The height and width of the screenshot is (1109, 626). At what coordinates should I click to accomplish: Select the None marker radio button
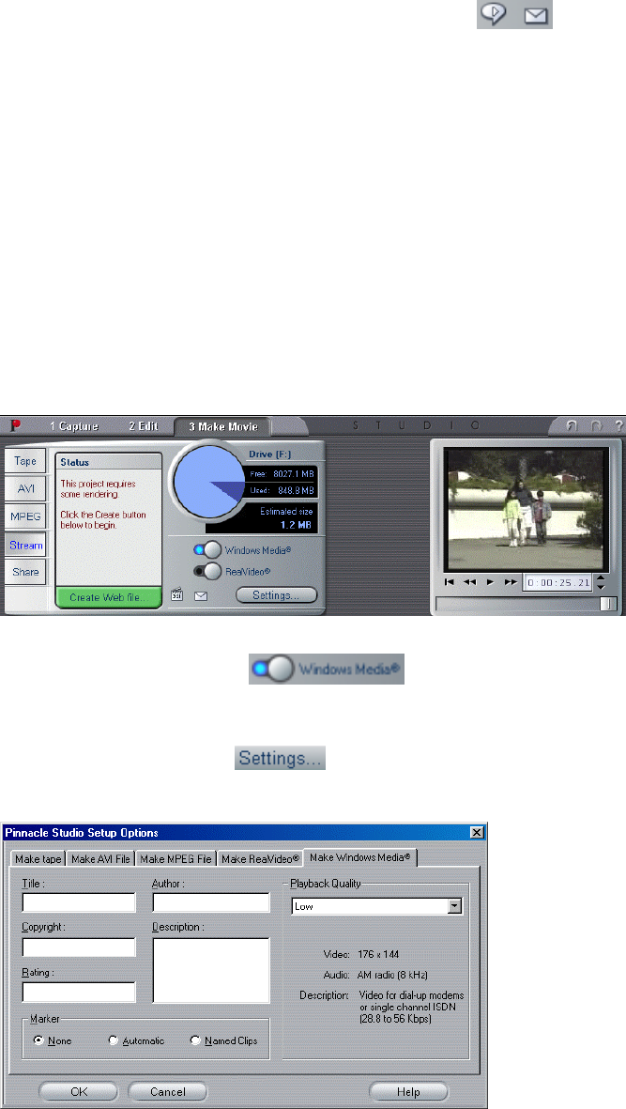tap(38, 1040)
